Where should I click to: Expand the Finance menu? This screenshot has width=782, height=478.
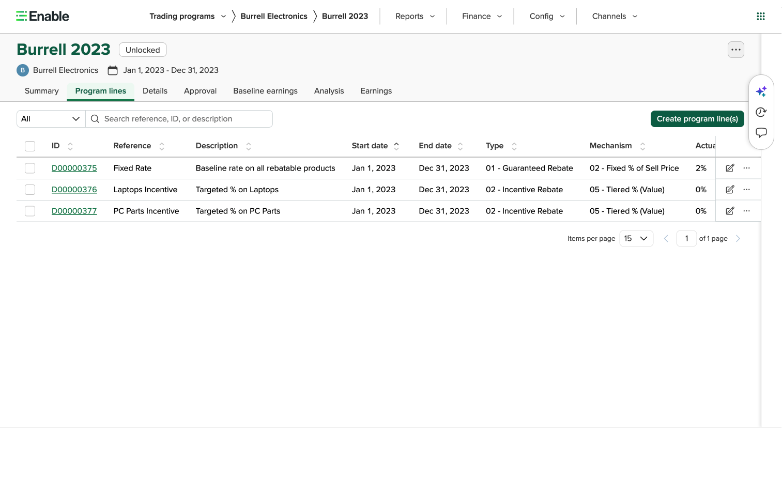click(x=482, y=17)
